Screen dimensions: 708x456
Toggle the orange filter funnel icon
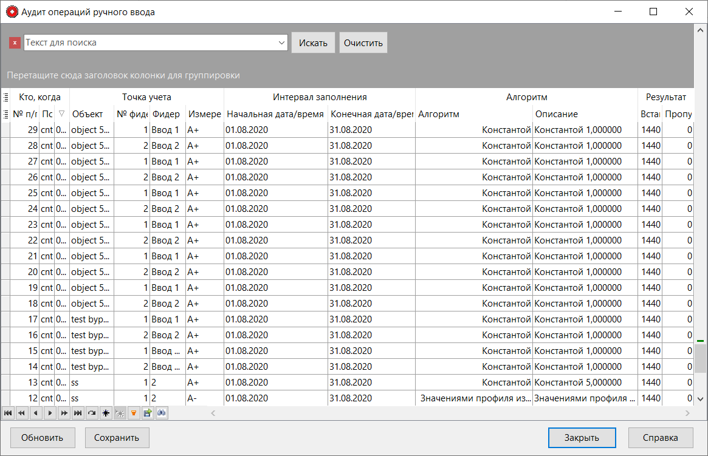(x=134, y=413)
